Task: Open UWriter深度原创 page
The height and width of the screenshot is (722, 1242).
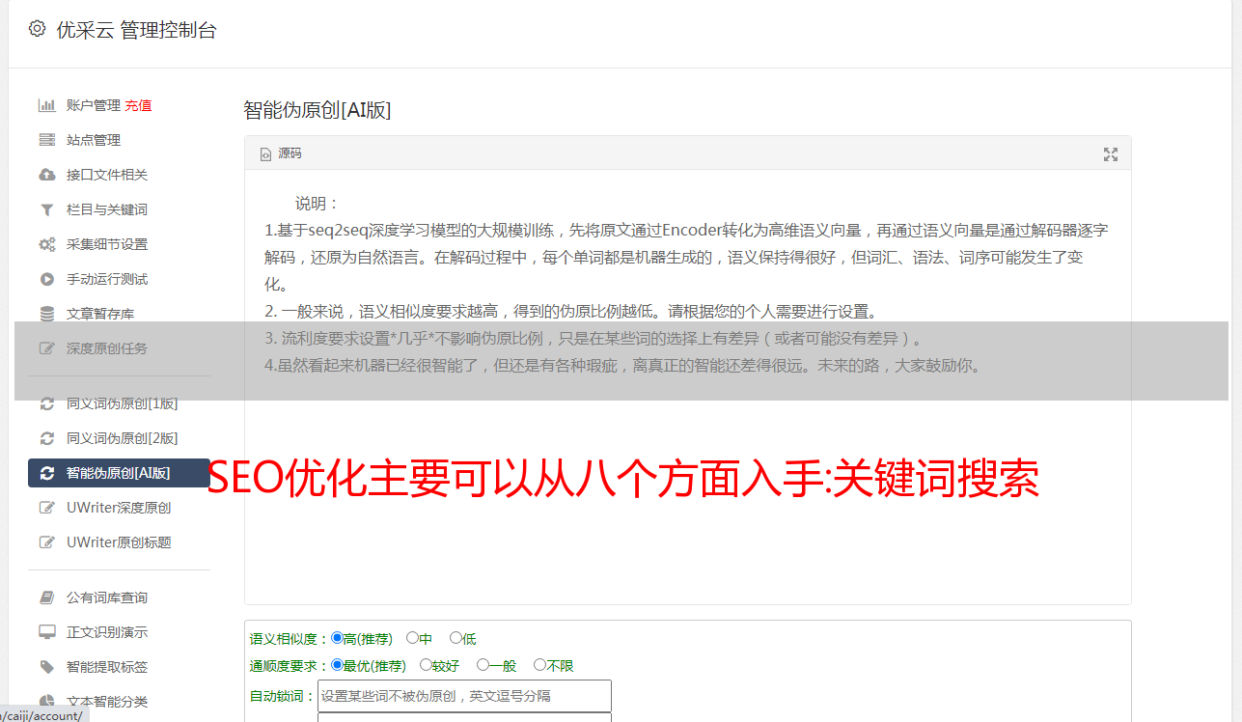Action: (x=120, y=508)
